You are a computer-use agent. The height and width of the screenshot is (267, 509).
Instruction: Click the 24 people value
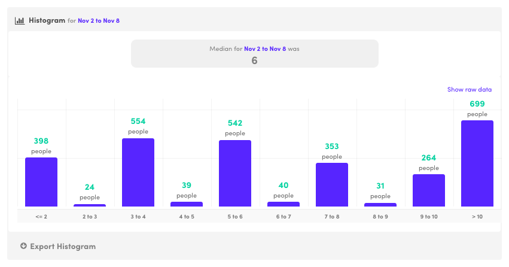click(x=90, y=187)
